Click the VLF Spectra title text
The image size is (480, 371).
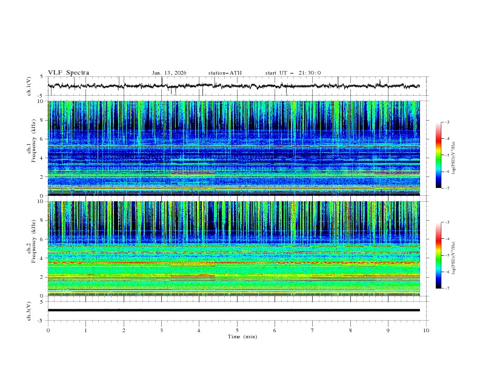click(x=68, y=73)
